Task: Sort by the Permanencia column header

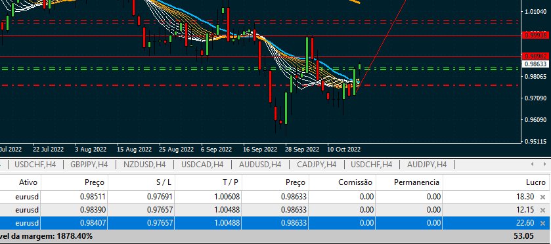Action: coord(416,182)
